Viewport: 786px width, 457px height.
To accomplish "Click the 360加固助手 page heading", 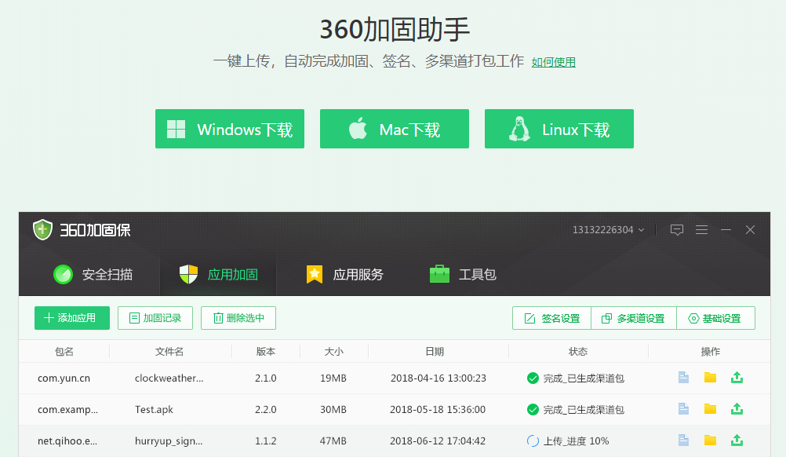I will (x=395, y=29).
